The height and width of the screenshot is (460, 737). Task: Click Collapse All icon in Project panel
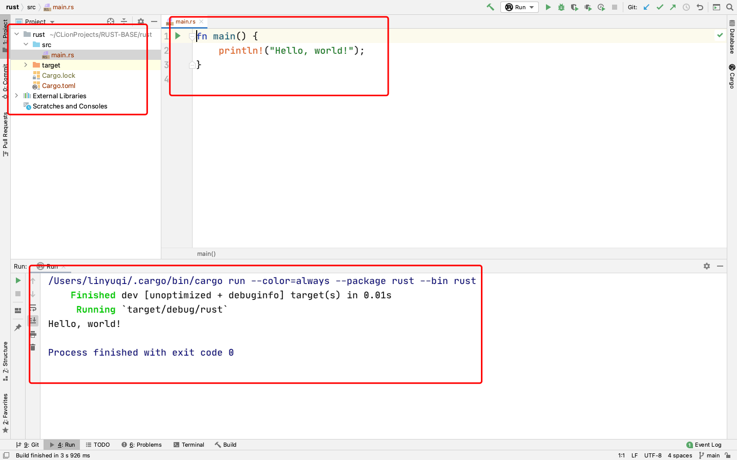coord(124,21)
